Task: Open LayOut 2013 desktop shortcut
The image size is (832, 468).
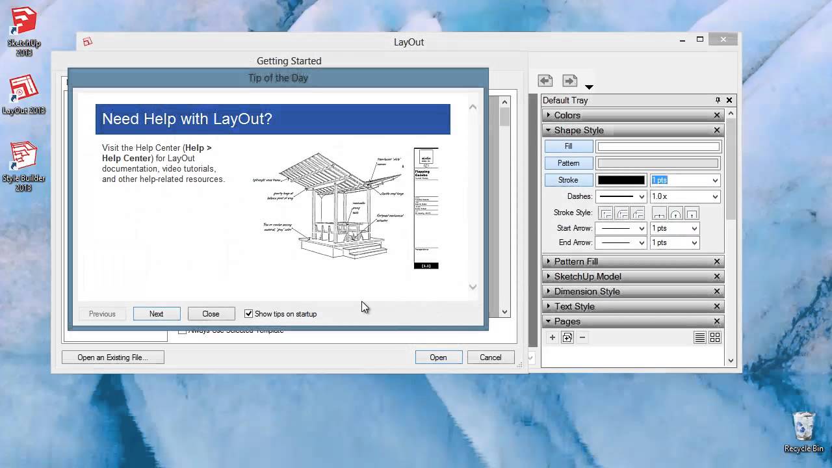Action: coord(24,96)
